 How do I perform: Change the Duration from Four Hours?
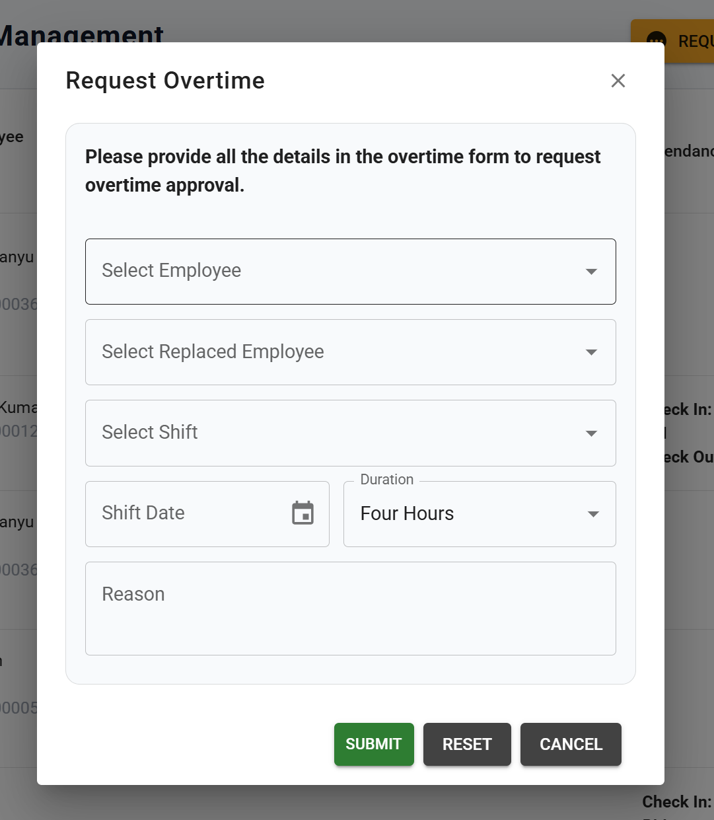point(462,514)
